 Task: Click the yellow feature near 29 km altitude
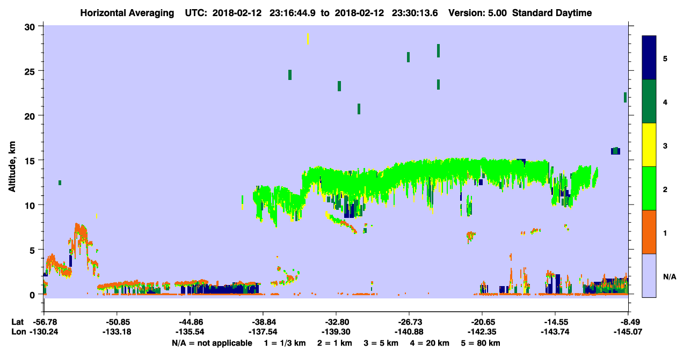[308, 39]
